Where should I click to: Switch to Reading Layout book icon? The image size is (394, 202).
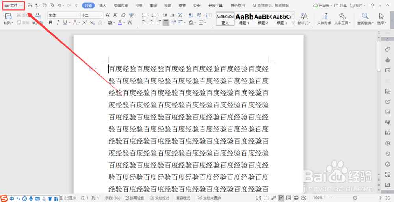pyautogui.click(x=266, y=198)
